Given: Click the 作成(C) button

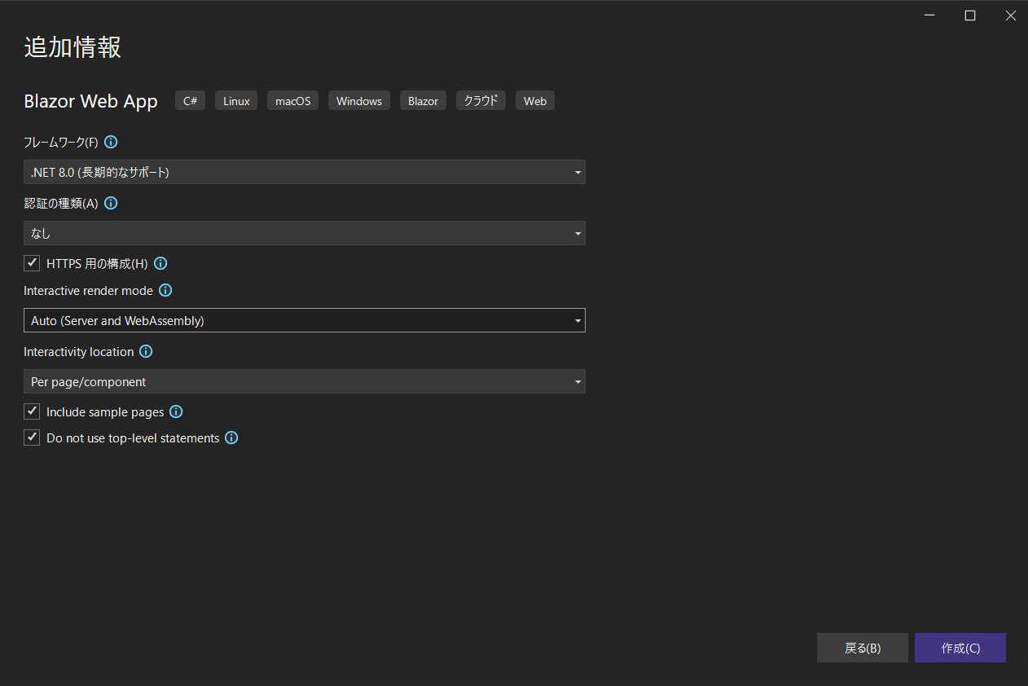Looking at the screenshot, I should (x=960, y=648).
